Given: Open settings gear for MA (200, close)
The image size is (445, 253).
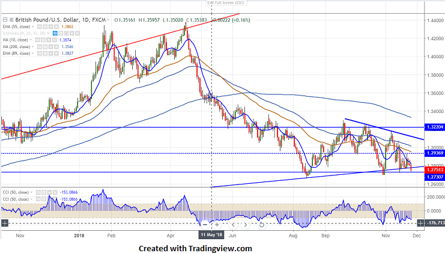Looking at the screenshot, I should [45, 46].
